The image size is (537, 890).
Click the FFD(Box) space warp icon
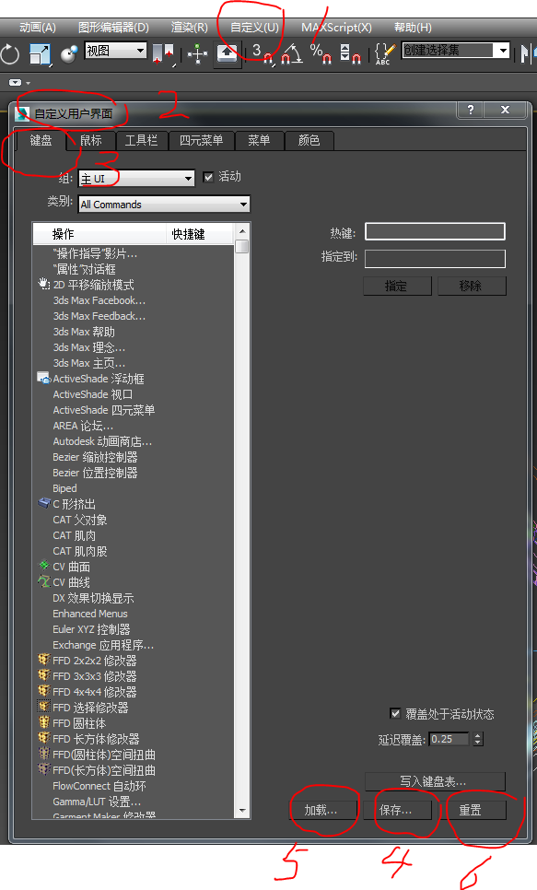point(43,768)
